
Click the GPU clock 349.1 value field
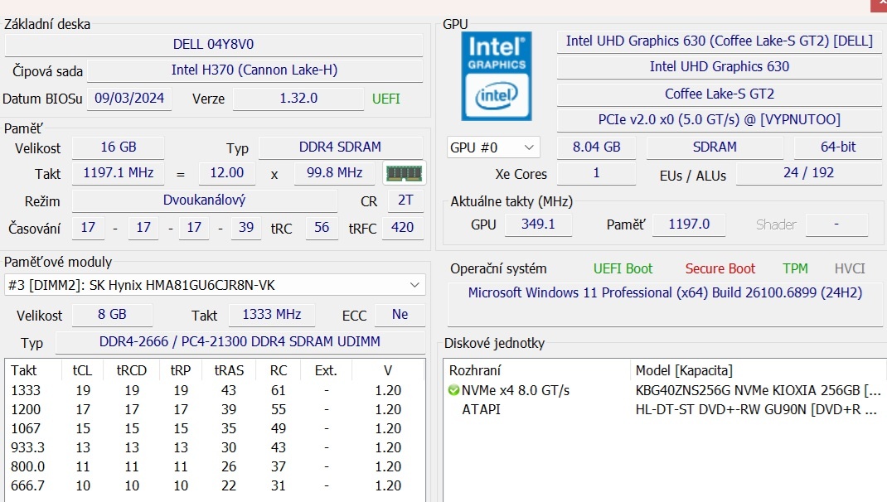(539, 224)
